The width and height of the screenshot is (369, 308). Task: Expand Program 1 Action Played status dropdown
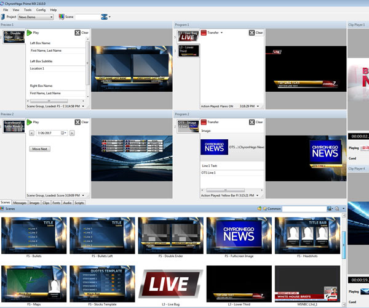258,107
